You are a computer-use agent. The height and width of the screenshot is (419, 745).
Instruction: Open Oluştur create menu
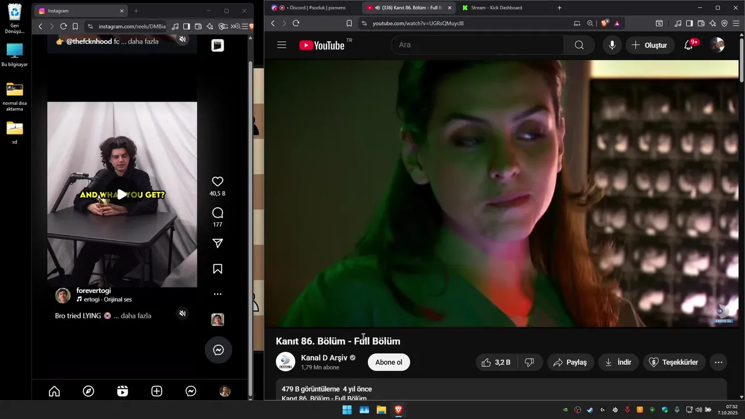650,45
